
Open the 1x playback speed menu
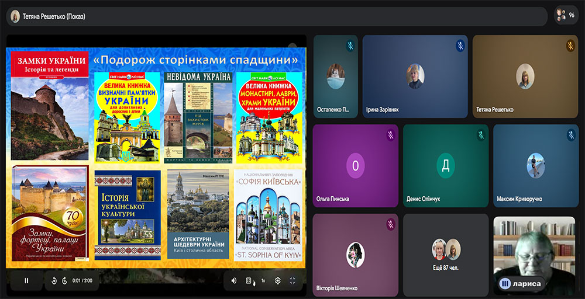coord(263,280)
